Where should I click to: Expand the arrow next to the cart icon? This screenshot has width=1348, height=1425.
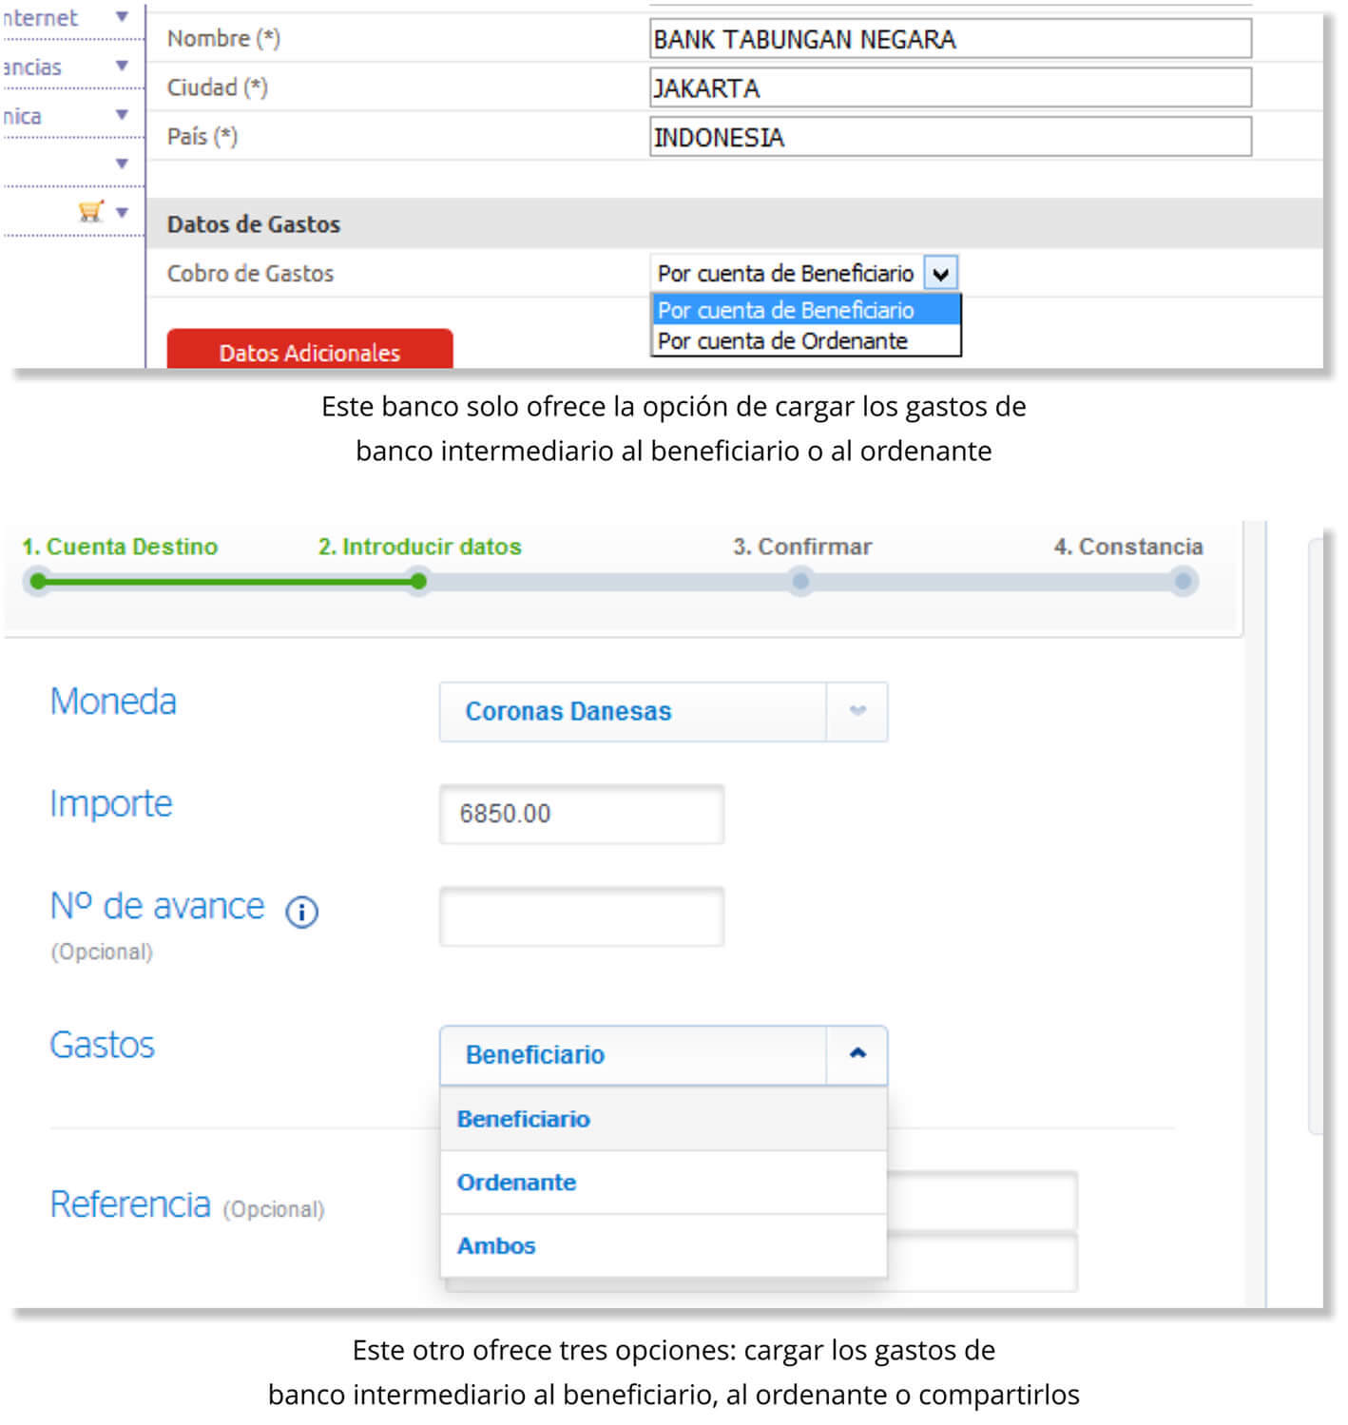[122, 212]
